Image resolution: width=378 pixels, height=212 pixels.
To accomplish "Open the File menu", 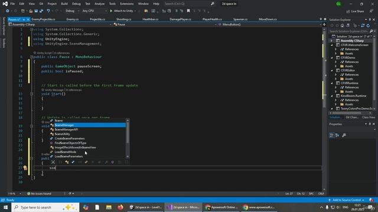I will point(12,4).
